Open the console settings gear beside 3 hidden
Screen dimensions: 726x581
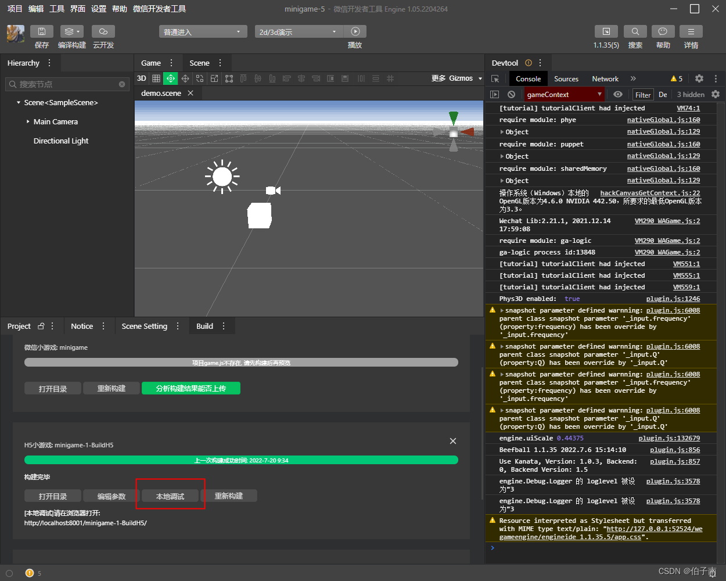click(716, 94)
